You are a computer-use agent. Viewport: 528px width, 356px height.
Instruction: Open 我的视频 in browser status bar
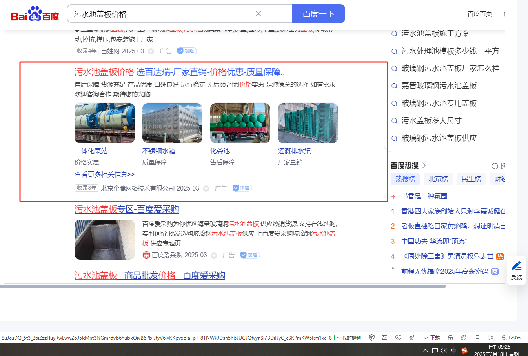pos(348,338)
